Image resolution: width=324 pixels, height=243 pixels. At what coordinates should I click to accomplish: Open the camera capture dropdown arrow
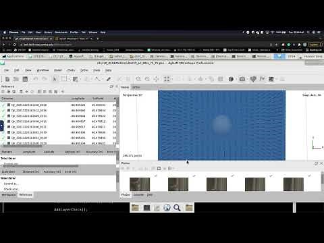pos(247,79)
